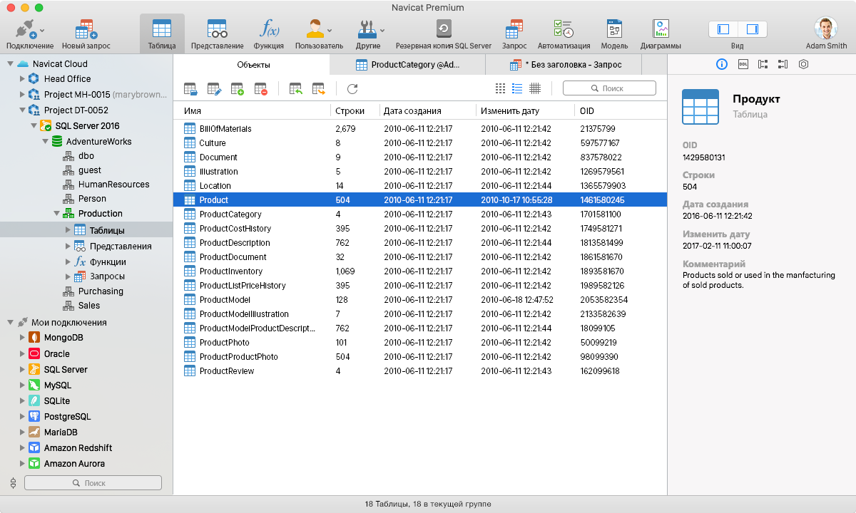
Task: Switch to the Объекты tab
Action: (x=253, y=65)
